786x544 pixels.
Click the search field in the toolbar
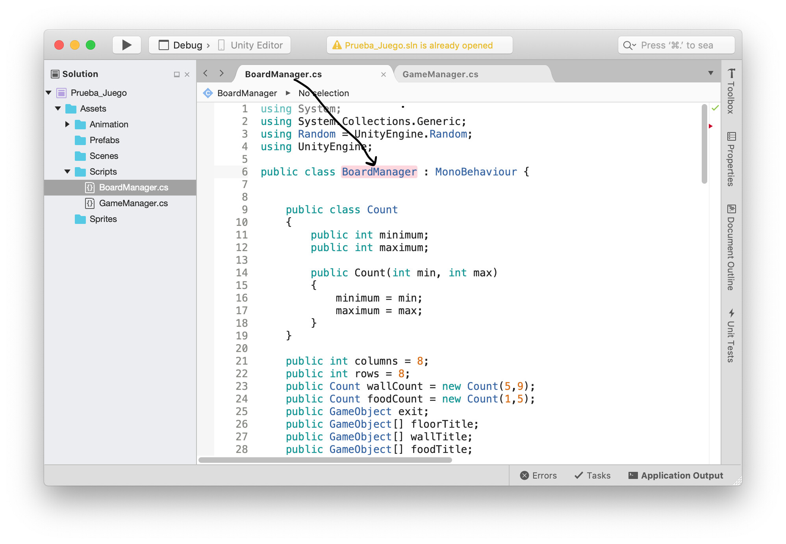click(x=676, y=45)
